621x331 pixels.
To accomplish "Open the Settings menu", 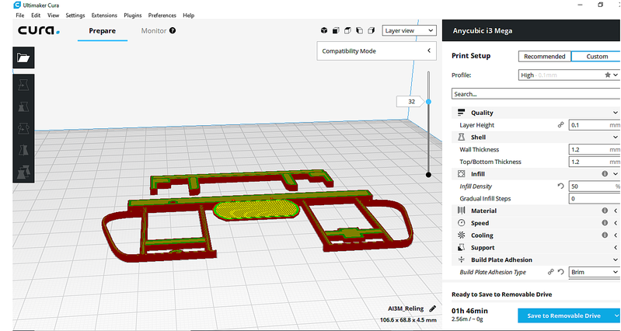I will (75, 16).
